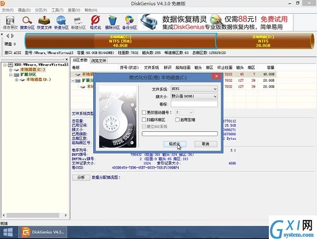Open the Windows Start button
The image size is (317, 239).
coord(8,232)
